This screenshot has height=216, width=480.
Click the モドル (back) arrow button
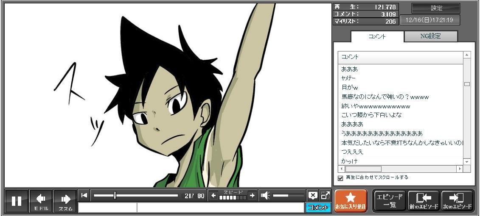tap(41, 201)
